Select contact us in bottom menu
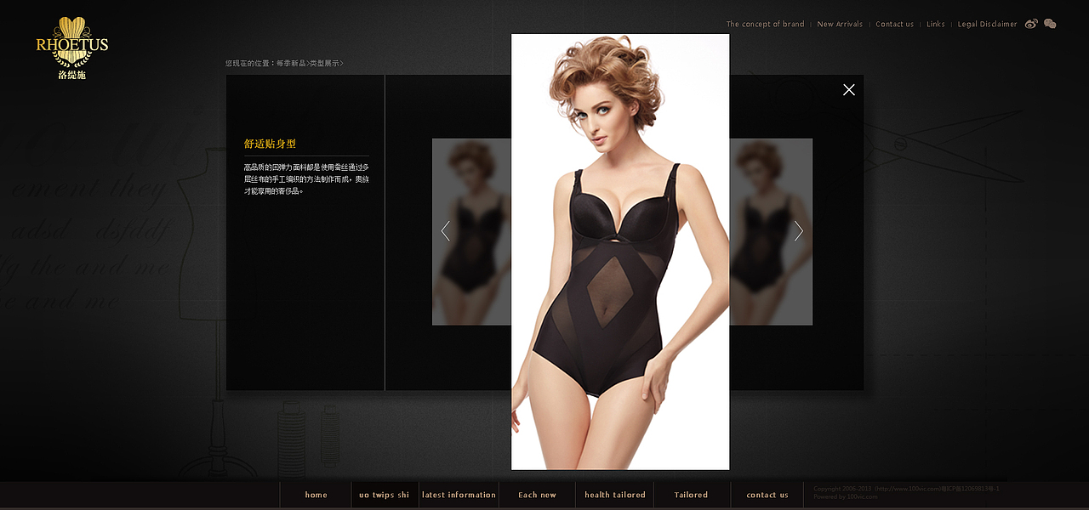Viewport: 1089px width, 510px height. tap(767, 495)
